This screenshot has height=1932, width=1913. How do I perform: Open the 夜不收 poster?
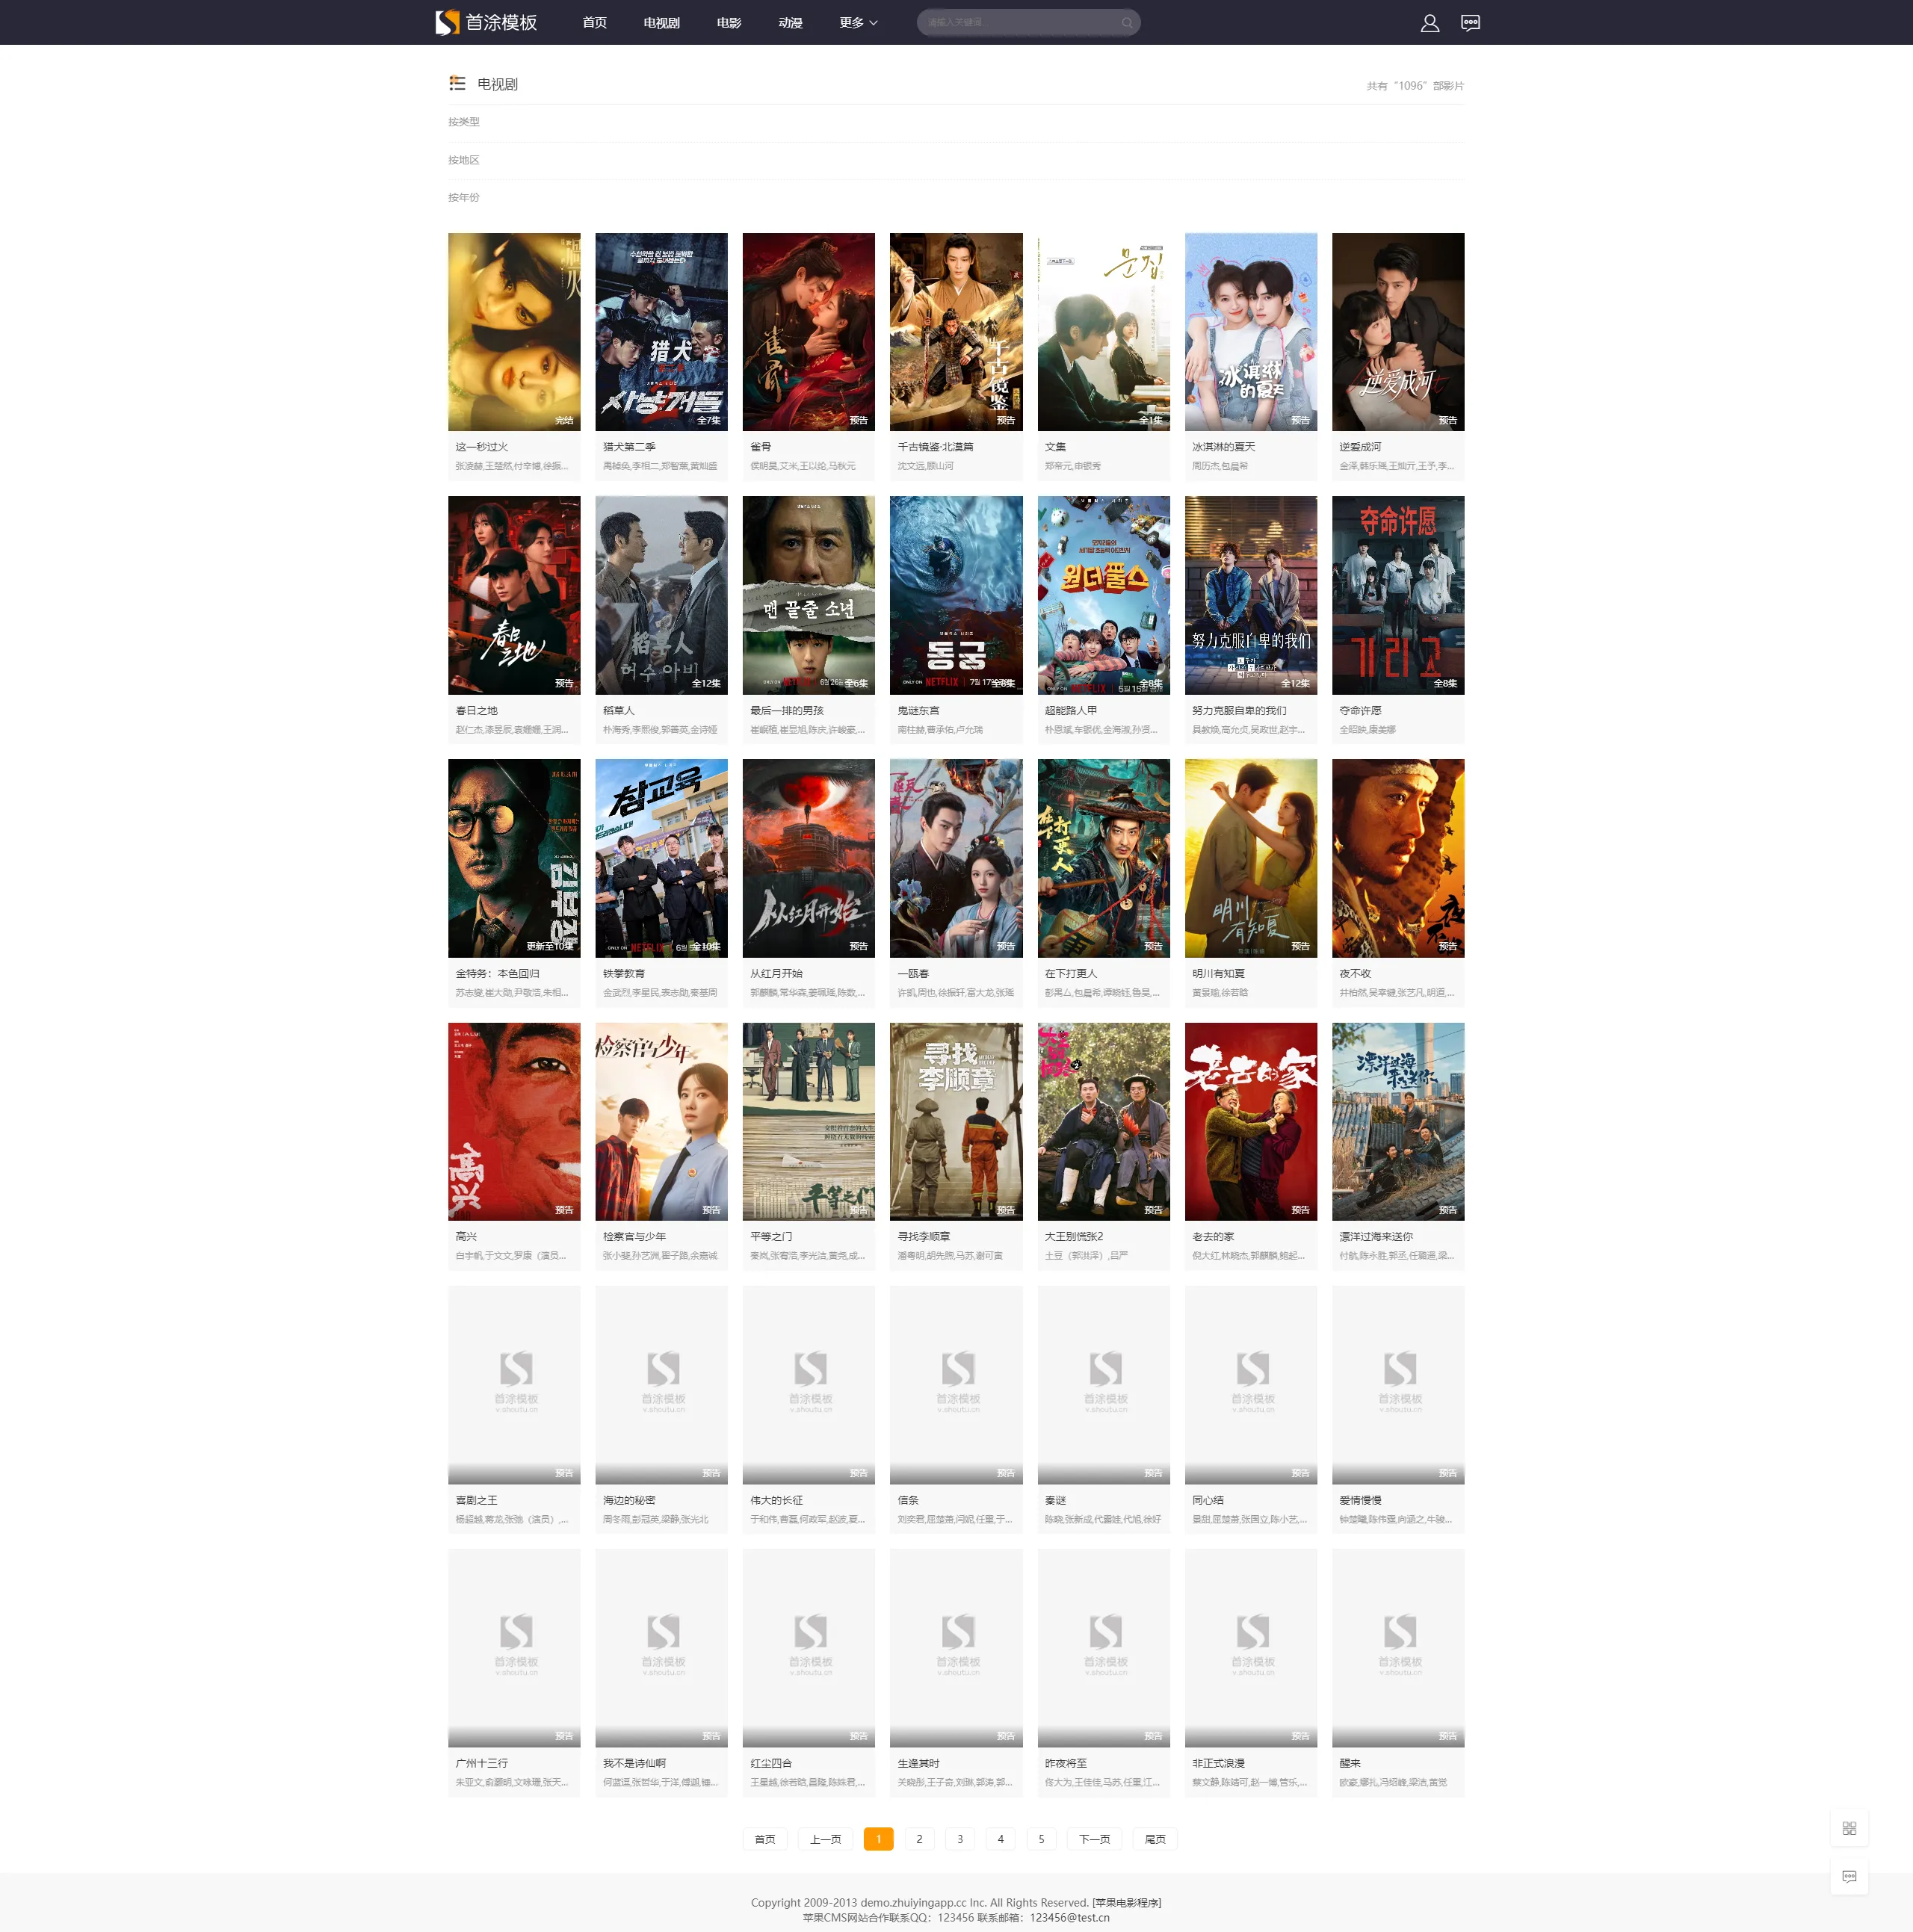coord(1398,858)
